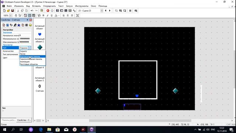Select Счётчик counter in object list

pos(39,86)
